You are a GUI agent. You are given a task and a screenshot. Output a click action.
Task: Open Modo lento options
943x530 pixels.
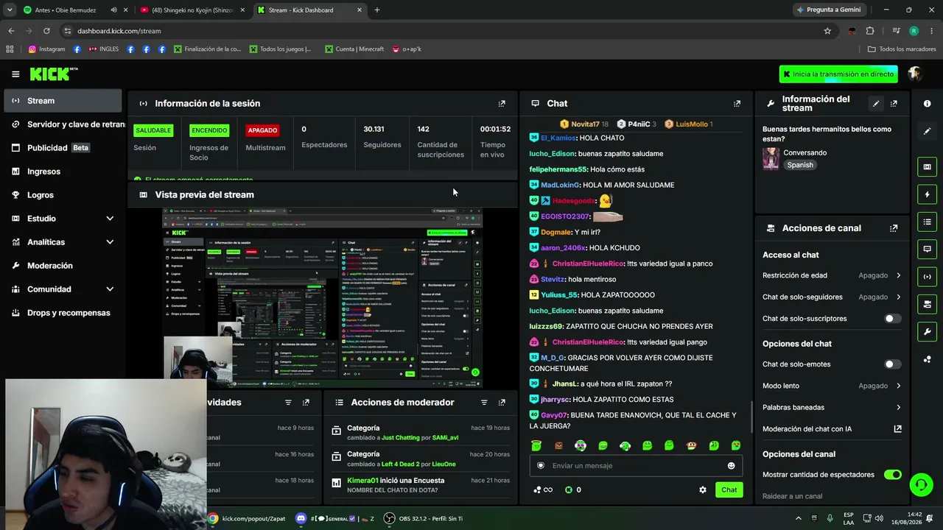pyautogui.click(x=832, y=386)
